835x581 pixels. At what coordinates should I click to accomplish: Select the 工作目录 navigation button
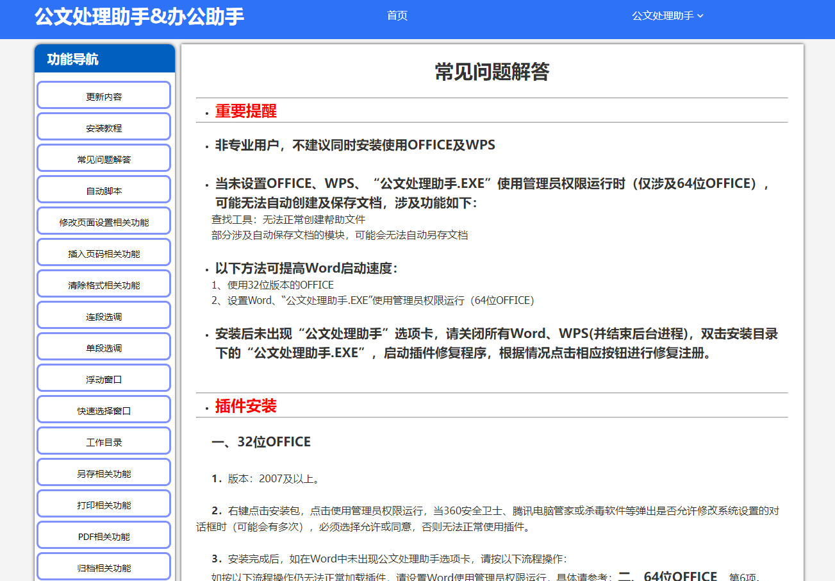104,442
